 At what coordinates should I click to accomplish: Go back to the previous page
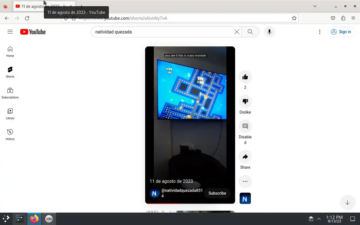[7, 18]
